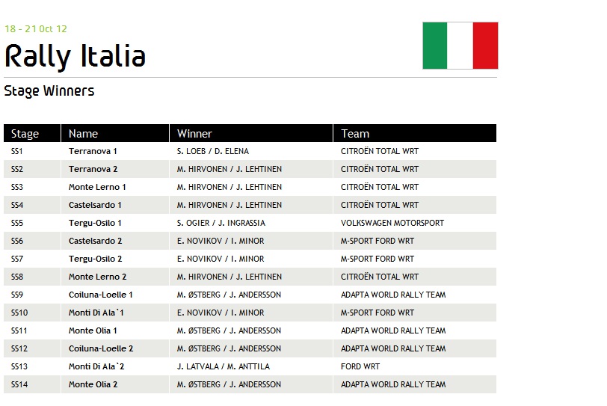
Task: Click the Winner column header
Action: pos(194,134)
